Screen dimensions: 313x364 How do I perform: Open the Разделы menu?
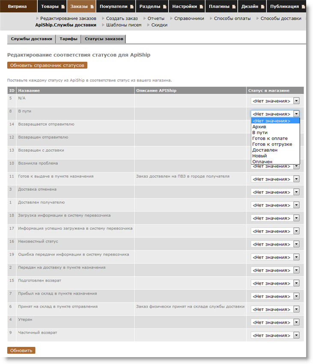150,6
